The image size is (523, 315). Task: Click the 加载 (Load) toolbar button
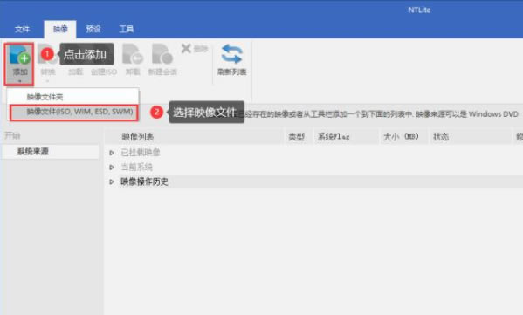(75, 72)
